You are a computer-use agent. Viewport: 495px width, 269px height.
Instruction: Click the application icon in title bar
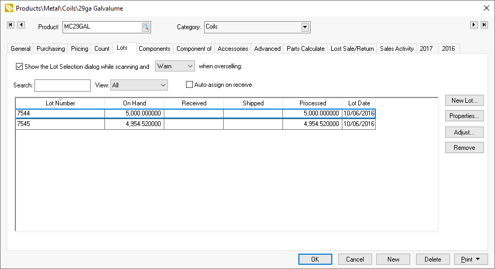[x=8, y=8]
